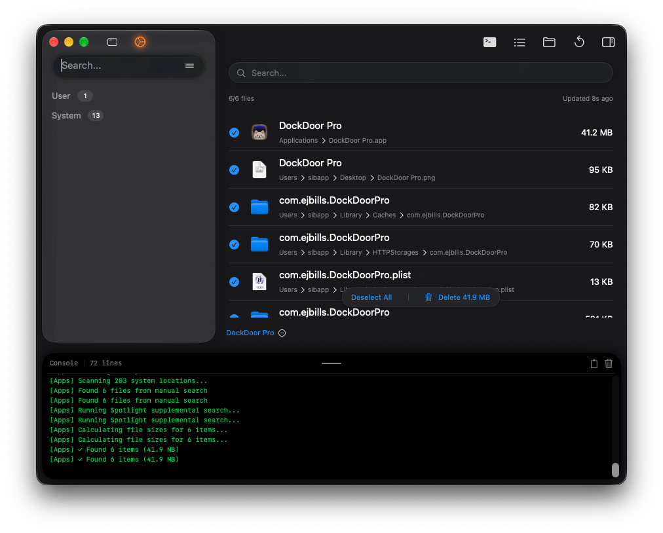Remove DockDoor Pro tag via minus circle
The width and height of the screenshot is (663, 533).
pyautogui.click(x=282, y=333)
